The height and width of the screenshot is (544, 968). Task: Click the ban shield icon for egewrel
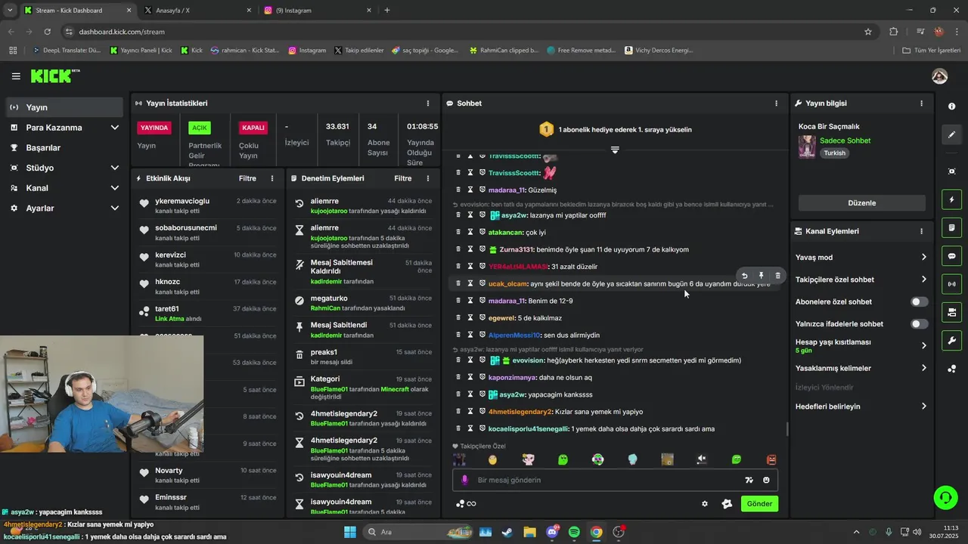click(482, 318)
